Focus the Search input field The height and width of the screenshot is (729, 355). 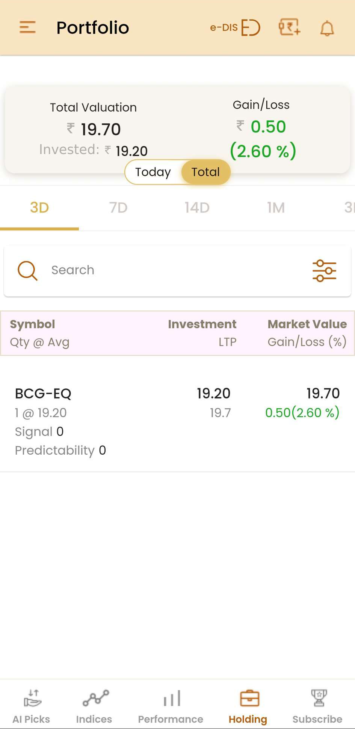click(x=177, y=271)
